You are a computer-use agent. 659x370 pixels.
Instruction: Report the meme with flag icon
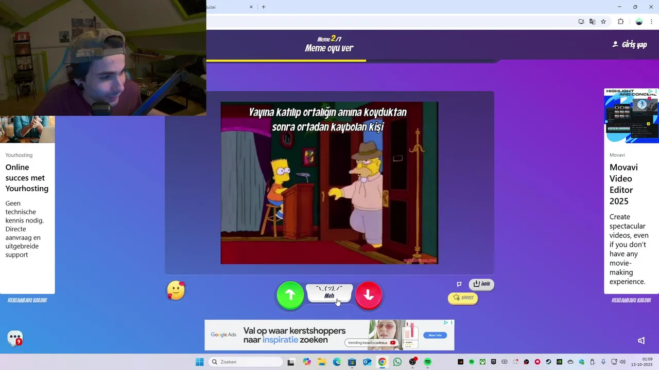(x=459, y=284)
